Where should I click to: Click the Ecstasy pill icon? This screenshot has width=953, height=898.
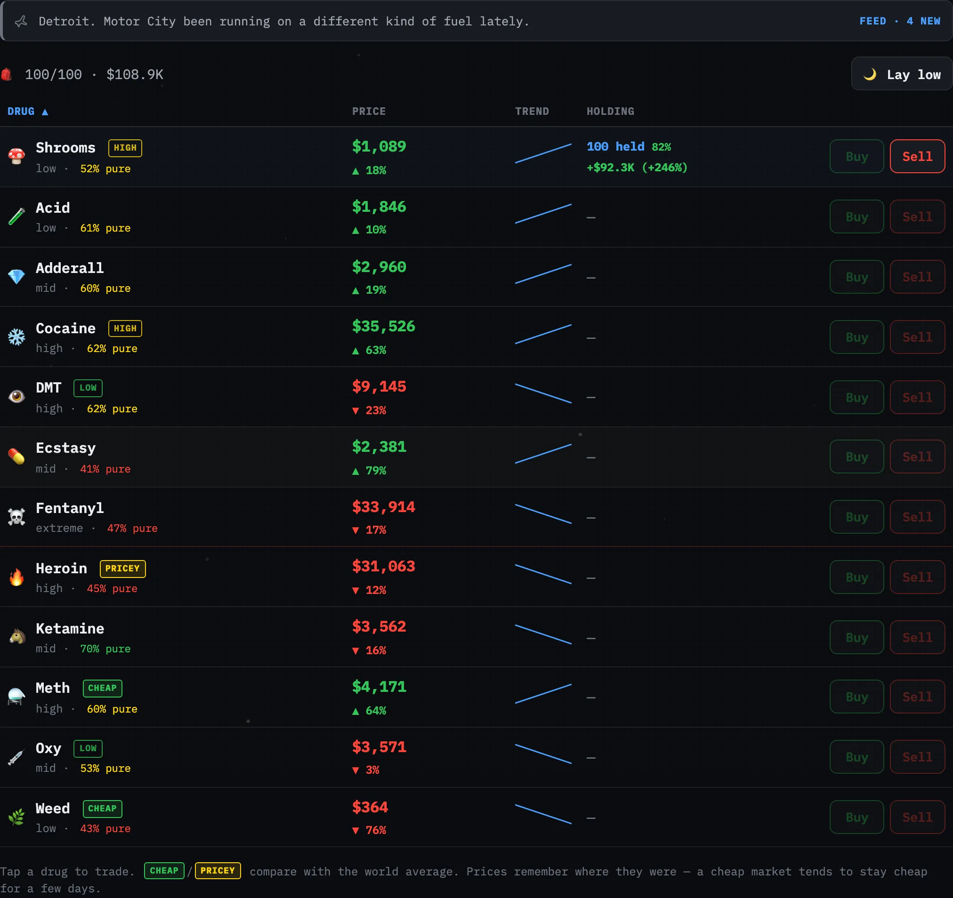coord(16,457)
